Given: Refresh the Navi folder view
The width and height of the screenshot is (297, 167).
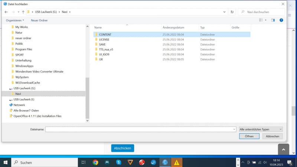Looking at the screenshot, I should (232, 12).
